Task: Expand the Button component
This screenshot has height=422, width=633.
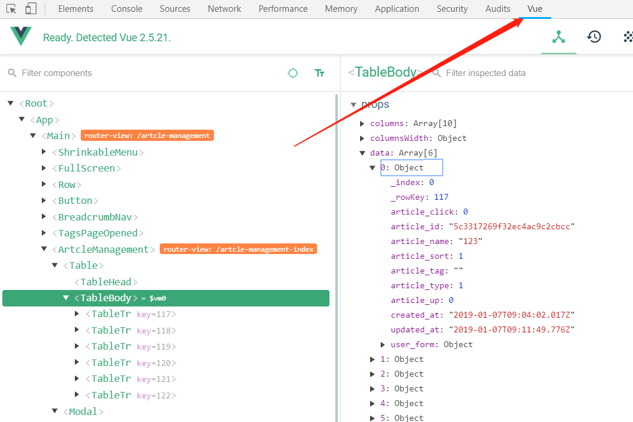Action: point(44,200)
